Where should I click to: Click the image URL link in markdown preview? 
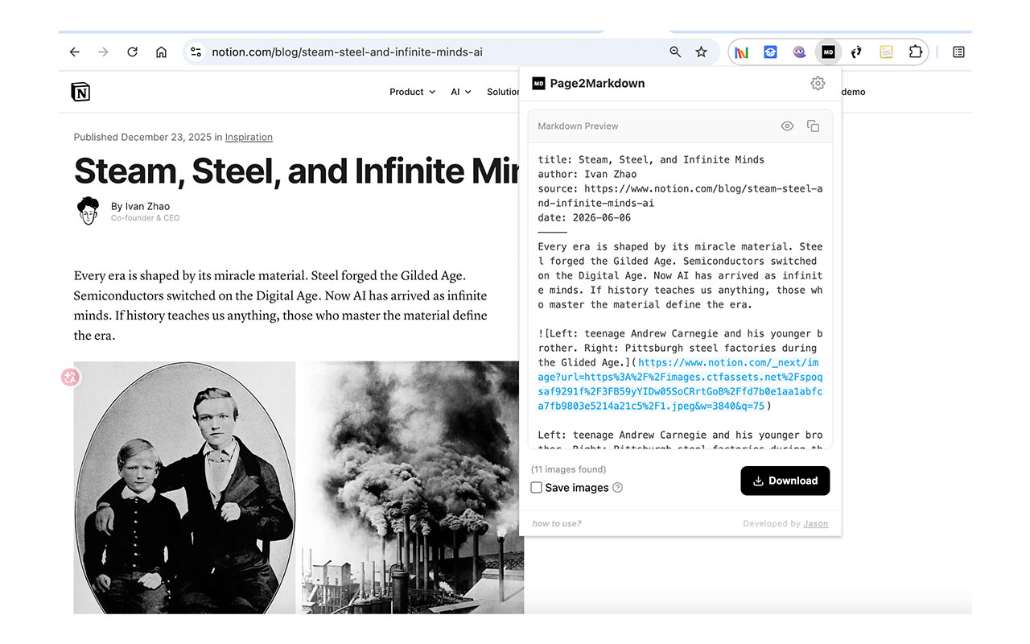681,385
